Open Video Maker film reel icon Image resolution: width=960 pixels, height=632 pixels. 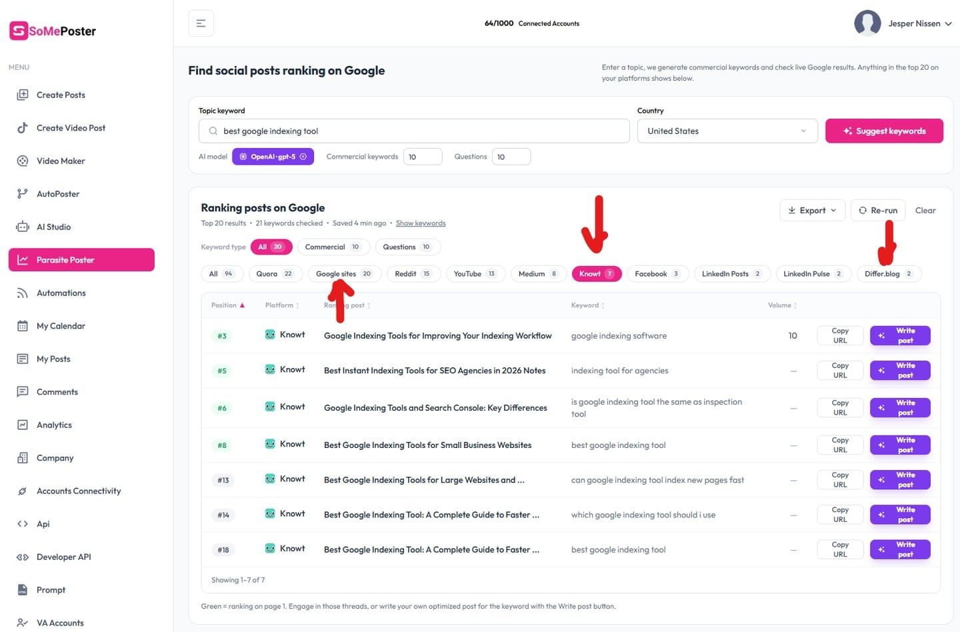click(23, 161)
